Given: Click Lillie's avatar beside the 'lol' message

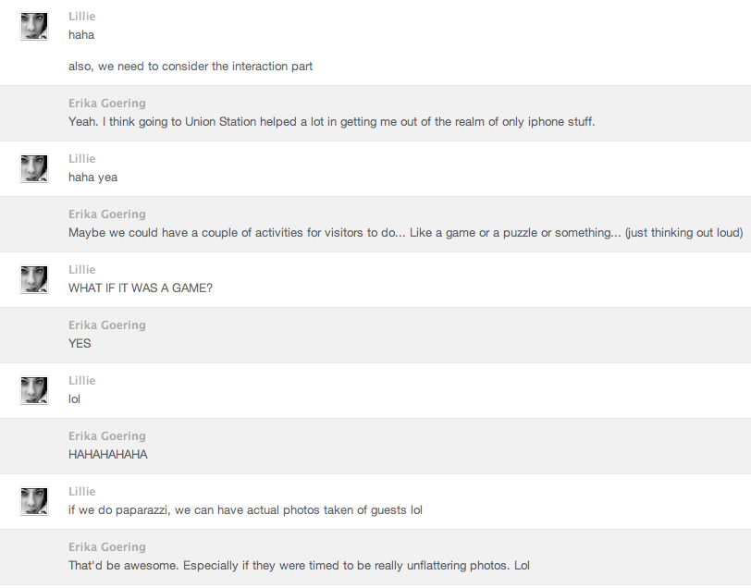Looking at the screenshot, I should pyautogui.click(x=34, y=390).
